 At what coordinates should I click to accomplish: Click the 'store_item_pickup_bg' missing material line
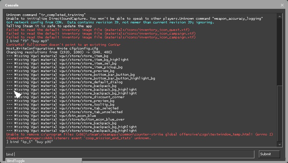[x=64, y=67]
